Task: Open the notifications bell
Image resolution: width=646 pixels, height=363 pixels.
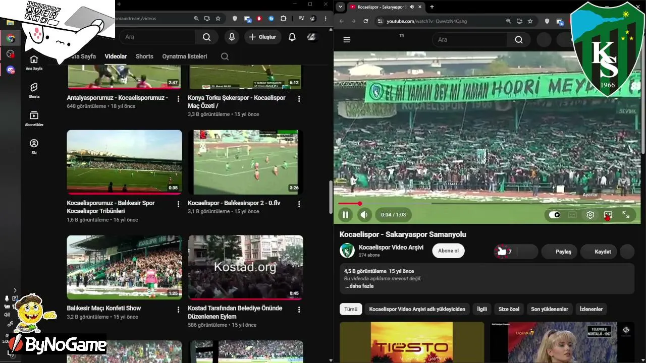Action: pyautogui.click(x=292, y=37)
